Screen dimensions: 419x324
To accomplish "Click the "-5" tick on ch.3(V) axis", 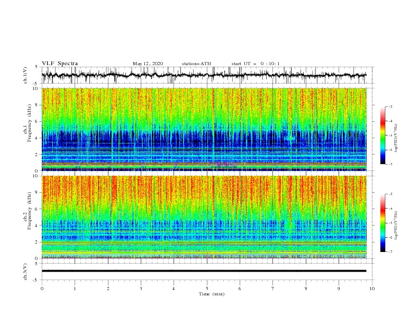I will click(36, 280).
